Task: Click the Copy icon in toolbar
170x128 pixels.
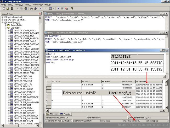Action: (22, 8)
